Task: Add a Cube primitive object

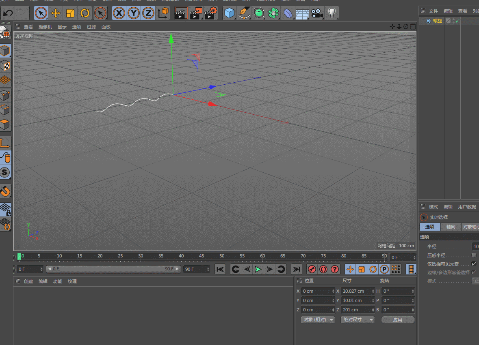Action: pyautogui.click(x=230, y=13)
